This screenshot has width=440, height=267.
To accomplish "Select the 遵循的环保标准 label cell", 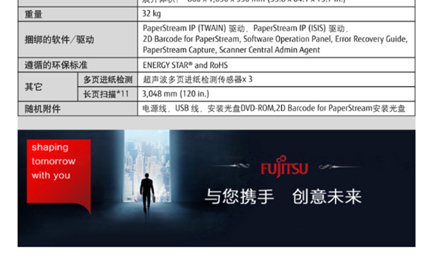I will 56,65.
